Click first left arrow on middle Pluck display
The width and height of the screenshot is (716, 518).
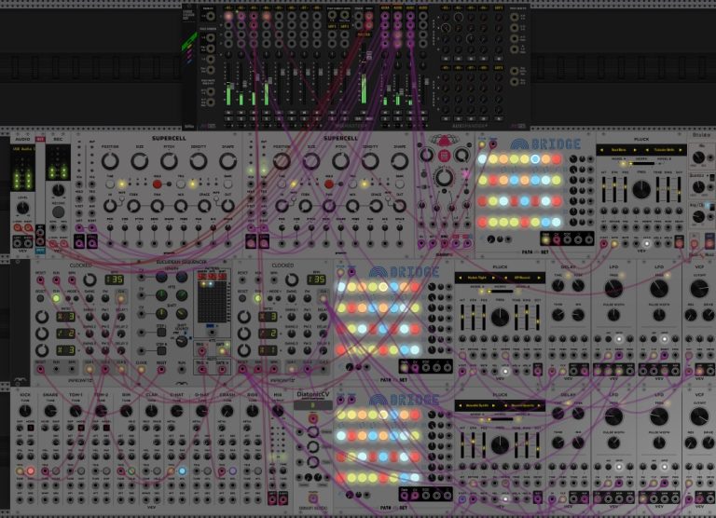[x=461, y=278]
